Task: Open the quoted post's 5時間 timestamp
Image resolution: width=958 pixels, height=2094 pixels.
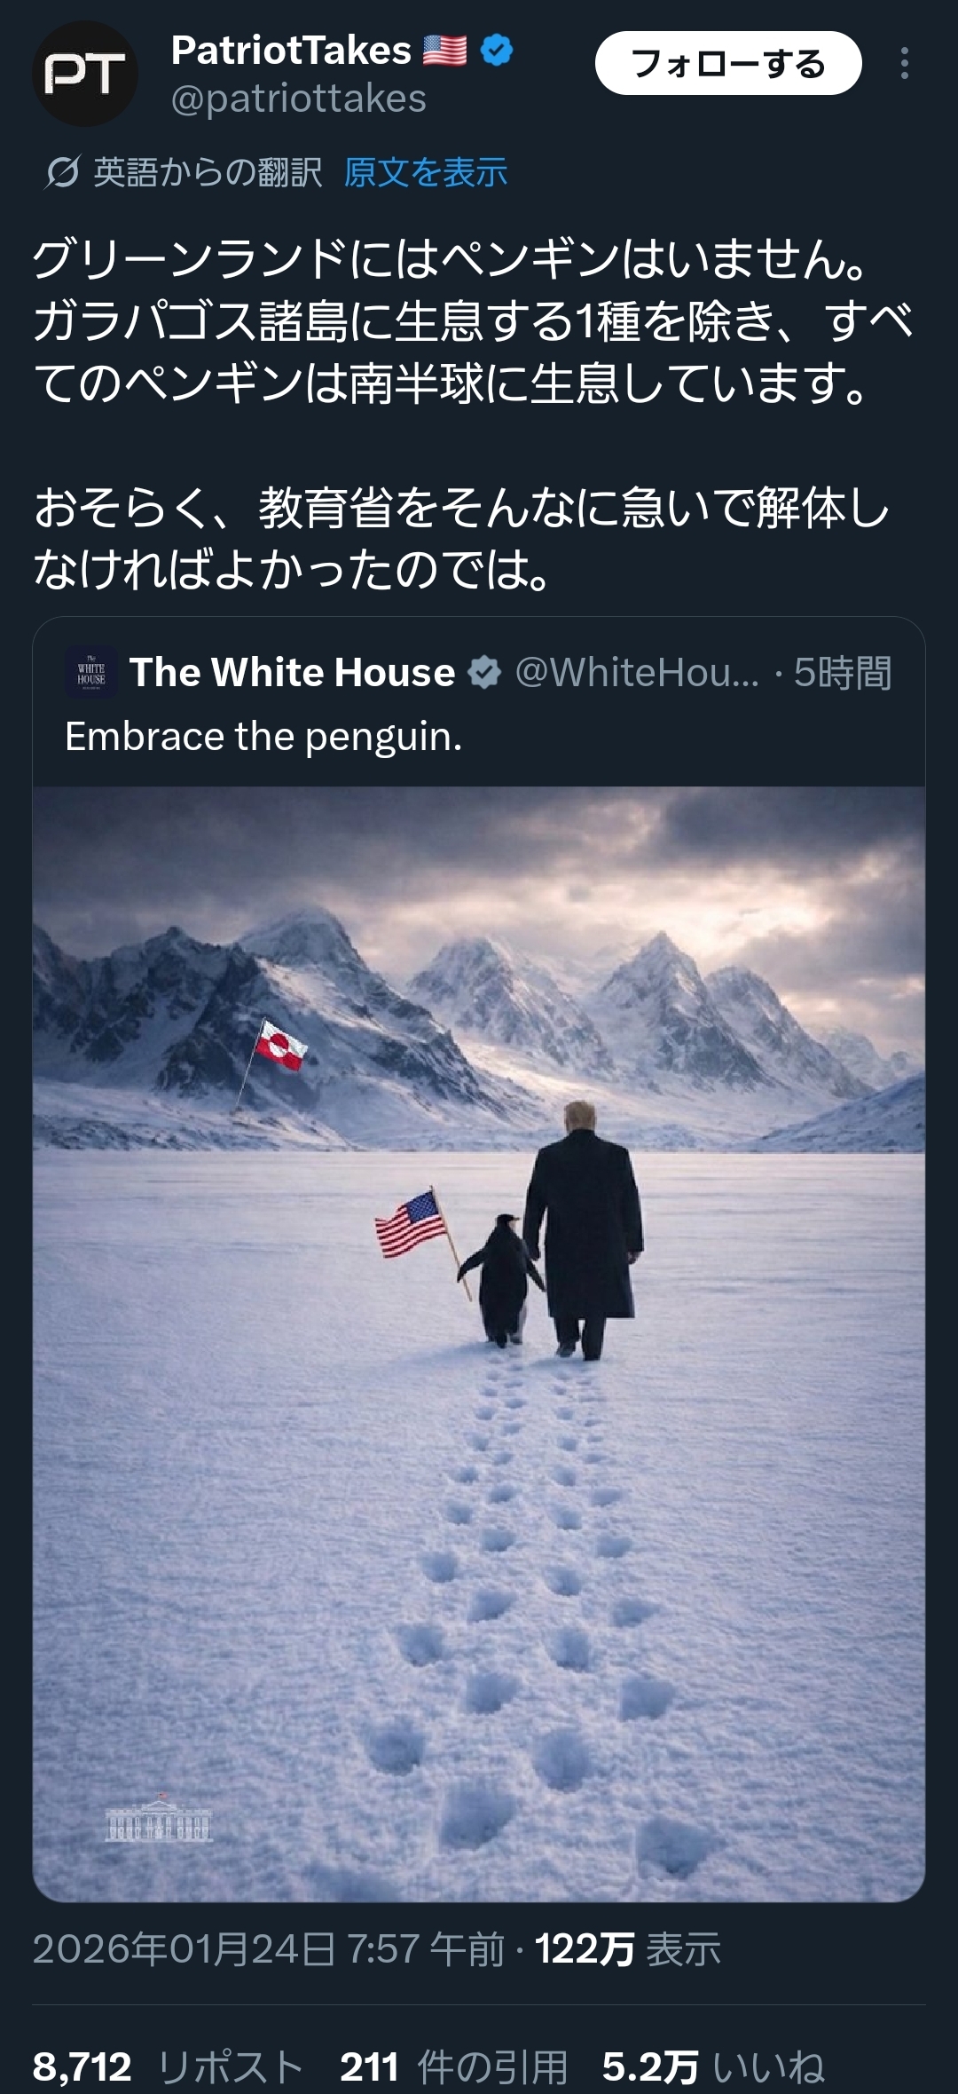Action: [x=843, y=672]
